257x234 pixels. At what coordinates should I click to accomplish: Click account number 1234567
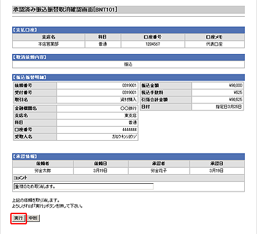click(x=153, y=44)
